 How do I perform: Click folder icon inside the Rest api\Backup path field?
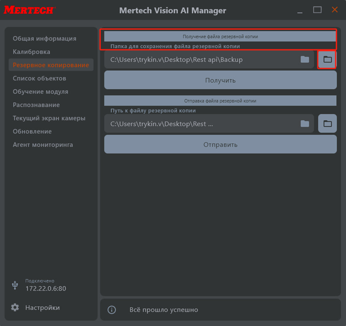[x=305, y=60]
